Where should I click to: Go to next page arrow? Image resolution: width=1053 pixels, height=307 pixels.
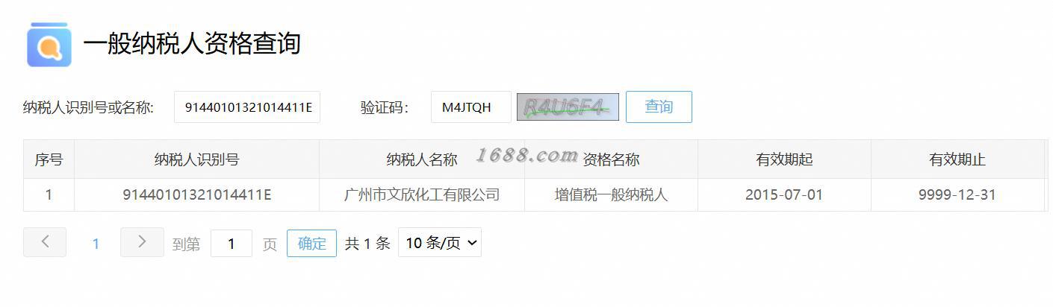point(142,242)
